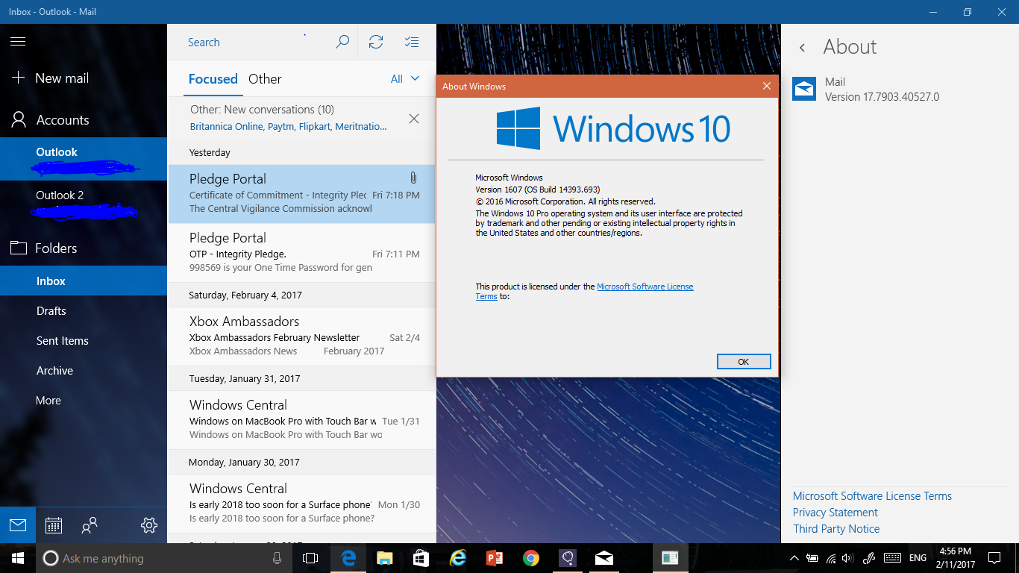Viewport: 1019px width, 573px height.
Task: Dismiss the Other new conversations notice
Action: (x=414, y=119)
